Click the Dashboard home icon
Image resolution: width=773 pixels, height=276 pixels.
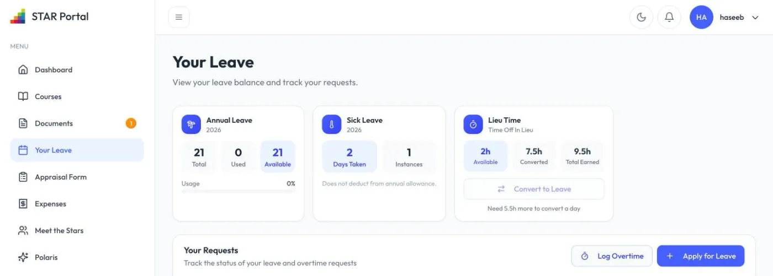click(x=23, y=69)
